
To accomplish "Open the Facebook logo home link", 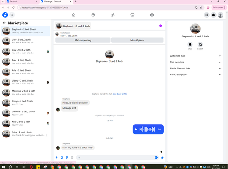I will click(x=5, y=15).
